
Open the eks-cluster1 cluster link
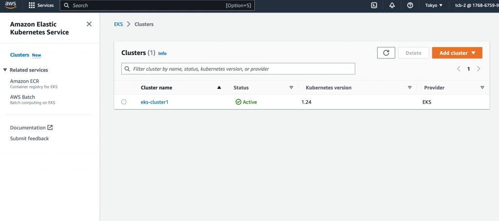[x=154, y=102]
